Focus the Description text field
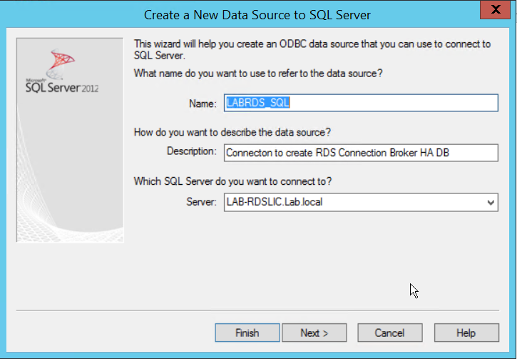 point(360,152)
